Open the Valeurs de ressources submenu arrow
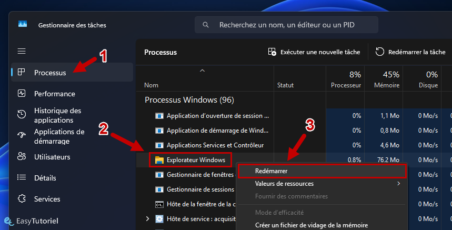Screen dimensions: 452x230 399,184
